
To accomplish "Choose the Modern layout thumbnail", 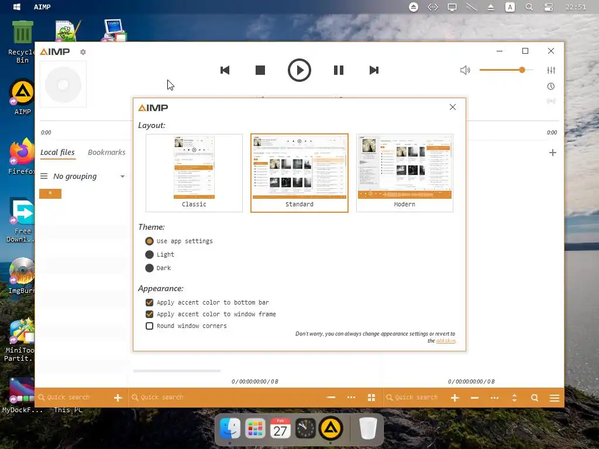I will [405, 173].
